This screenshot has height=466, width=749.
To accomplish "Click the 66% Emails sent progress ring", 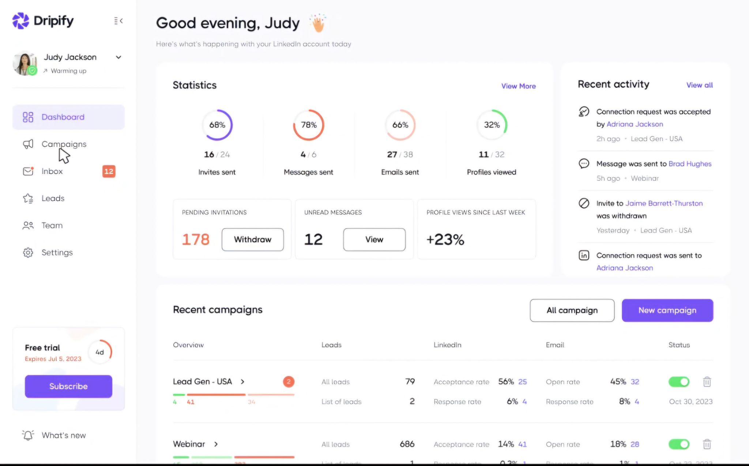I will 400,125.
